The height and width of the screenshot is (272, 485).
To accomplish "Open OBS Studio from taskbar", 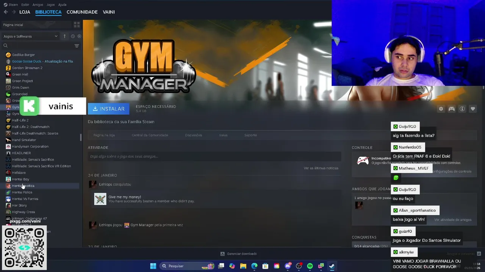I will pyautogui.click(x=299, y=266).
